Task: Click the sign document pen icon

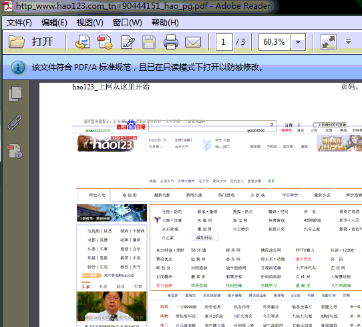Action: (128, 42)
